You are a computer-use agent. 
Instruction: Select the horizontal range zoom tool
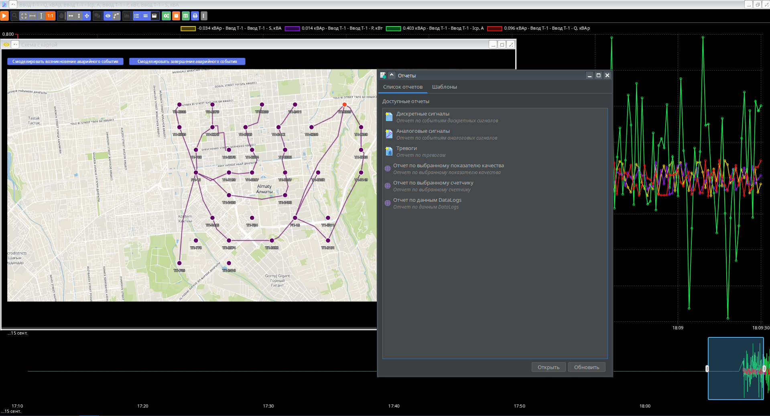pyautogui.click(x=33, y=16)
